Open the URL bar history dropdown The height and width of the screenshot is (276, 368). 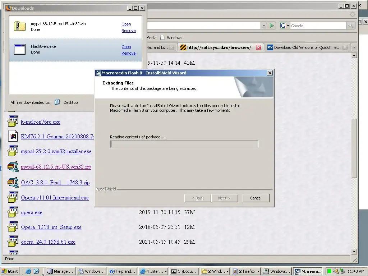click(x=264, y=26)
